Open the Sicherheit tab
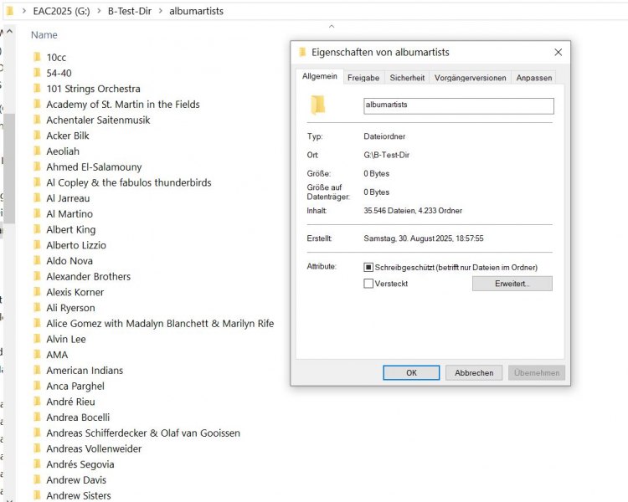This screenshot has height=502, width=628. pyautogui.click(x=407, y=77)
